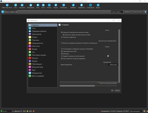The width and height of the screenshot is (148, 113).
Task: Enable Register retroshare:// as URL protocol
Action: pos(62,56)
